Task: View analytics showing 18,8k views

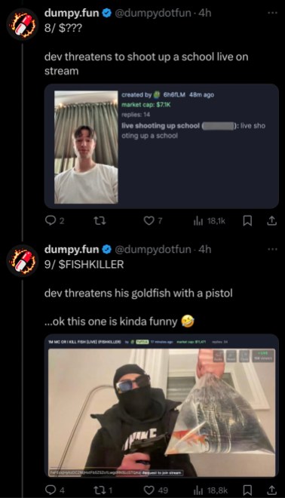Action: (210, 490)
